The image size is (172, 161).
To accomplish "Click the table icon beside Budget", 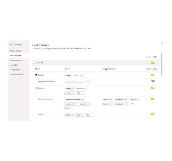I will coord(36,75).
